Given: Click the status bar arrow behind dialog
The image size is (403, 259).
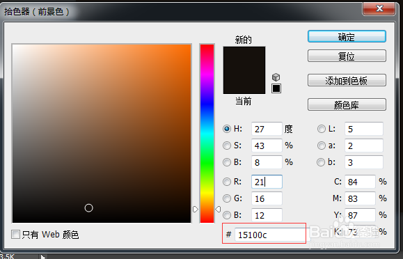Looking at the screenshot, I should (x=43, y=257).
